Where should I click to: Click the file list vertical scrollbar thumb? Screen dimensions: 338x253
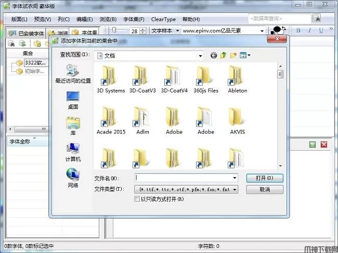(x=280, y=74)
